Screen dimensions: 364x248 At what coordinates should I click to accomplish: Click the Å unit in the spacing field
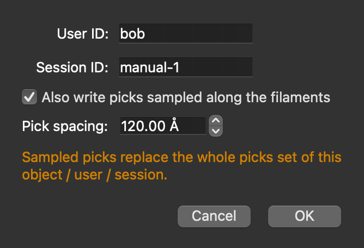[x=174, y=126]
